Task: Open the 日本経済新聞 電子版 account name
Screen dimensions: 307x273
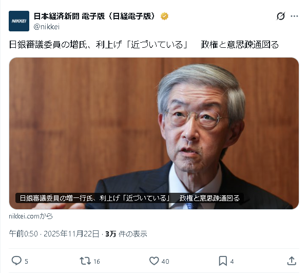Action: [94, 16]
